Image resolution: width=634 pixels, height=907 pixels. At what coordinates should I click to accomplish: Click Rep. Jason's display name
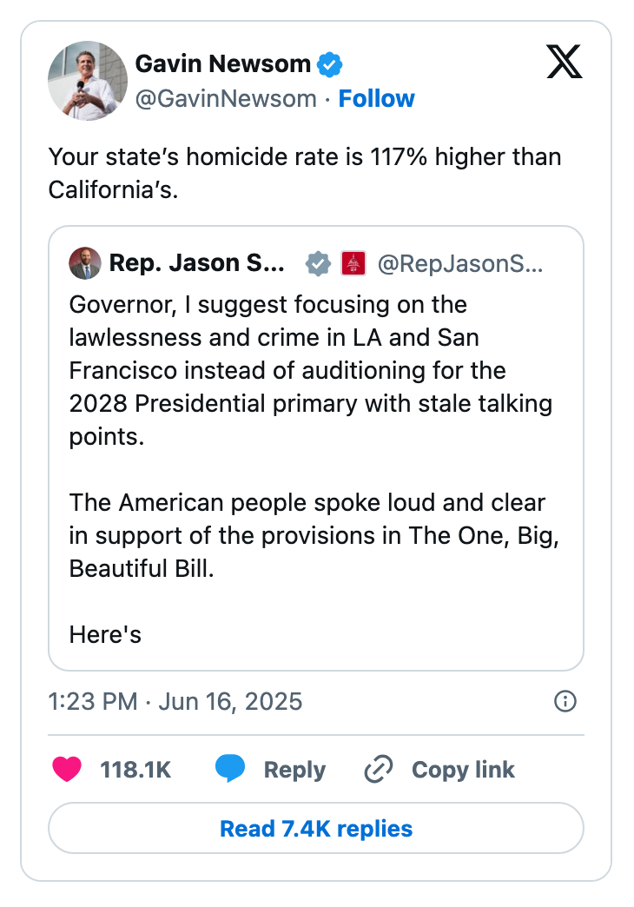(198, 263)
